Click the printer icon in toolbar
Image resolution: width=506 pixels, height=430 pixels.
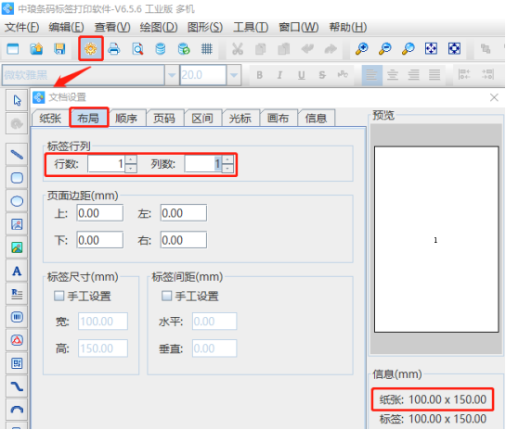pos(114,49)
